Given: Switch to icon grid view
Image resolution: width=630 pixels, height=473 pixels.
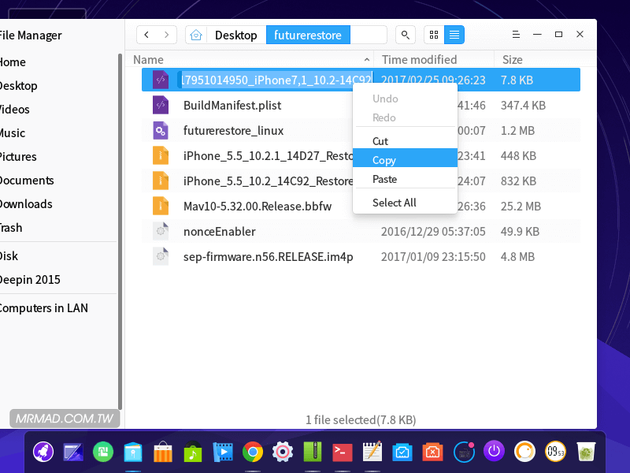Looking at the screenshot, I should pyautogui.click(x=434, y=35).
